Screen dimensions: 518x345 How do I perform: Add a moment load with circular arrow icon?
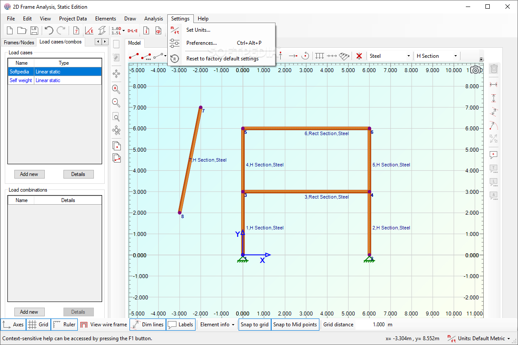[x=305, y=56]
